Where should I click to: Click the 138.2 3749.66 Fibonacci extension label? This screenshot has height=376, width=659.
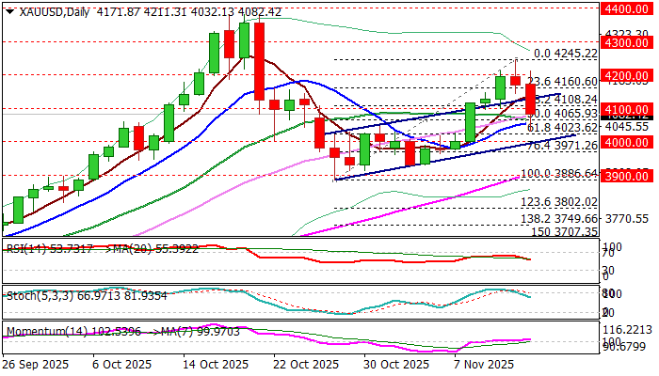click(559, 219)
